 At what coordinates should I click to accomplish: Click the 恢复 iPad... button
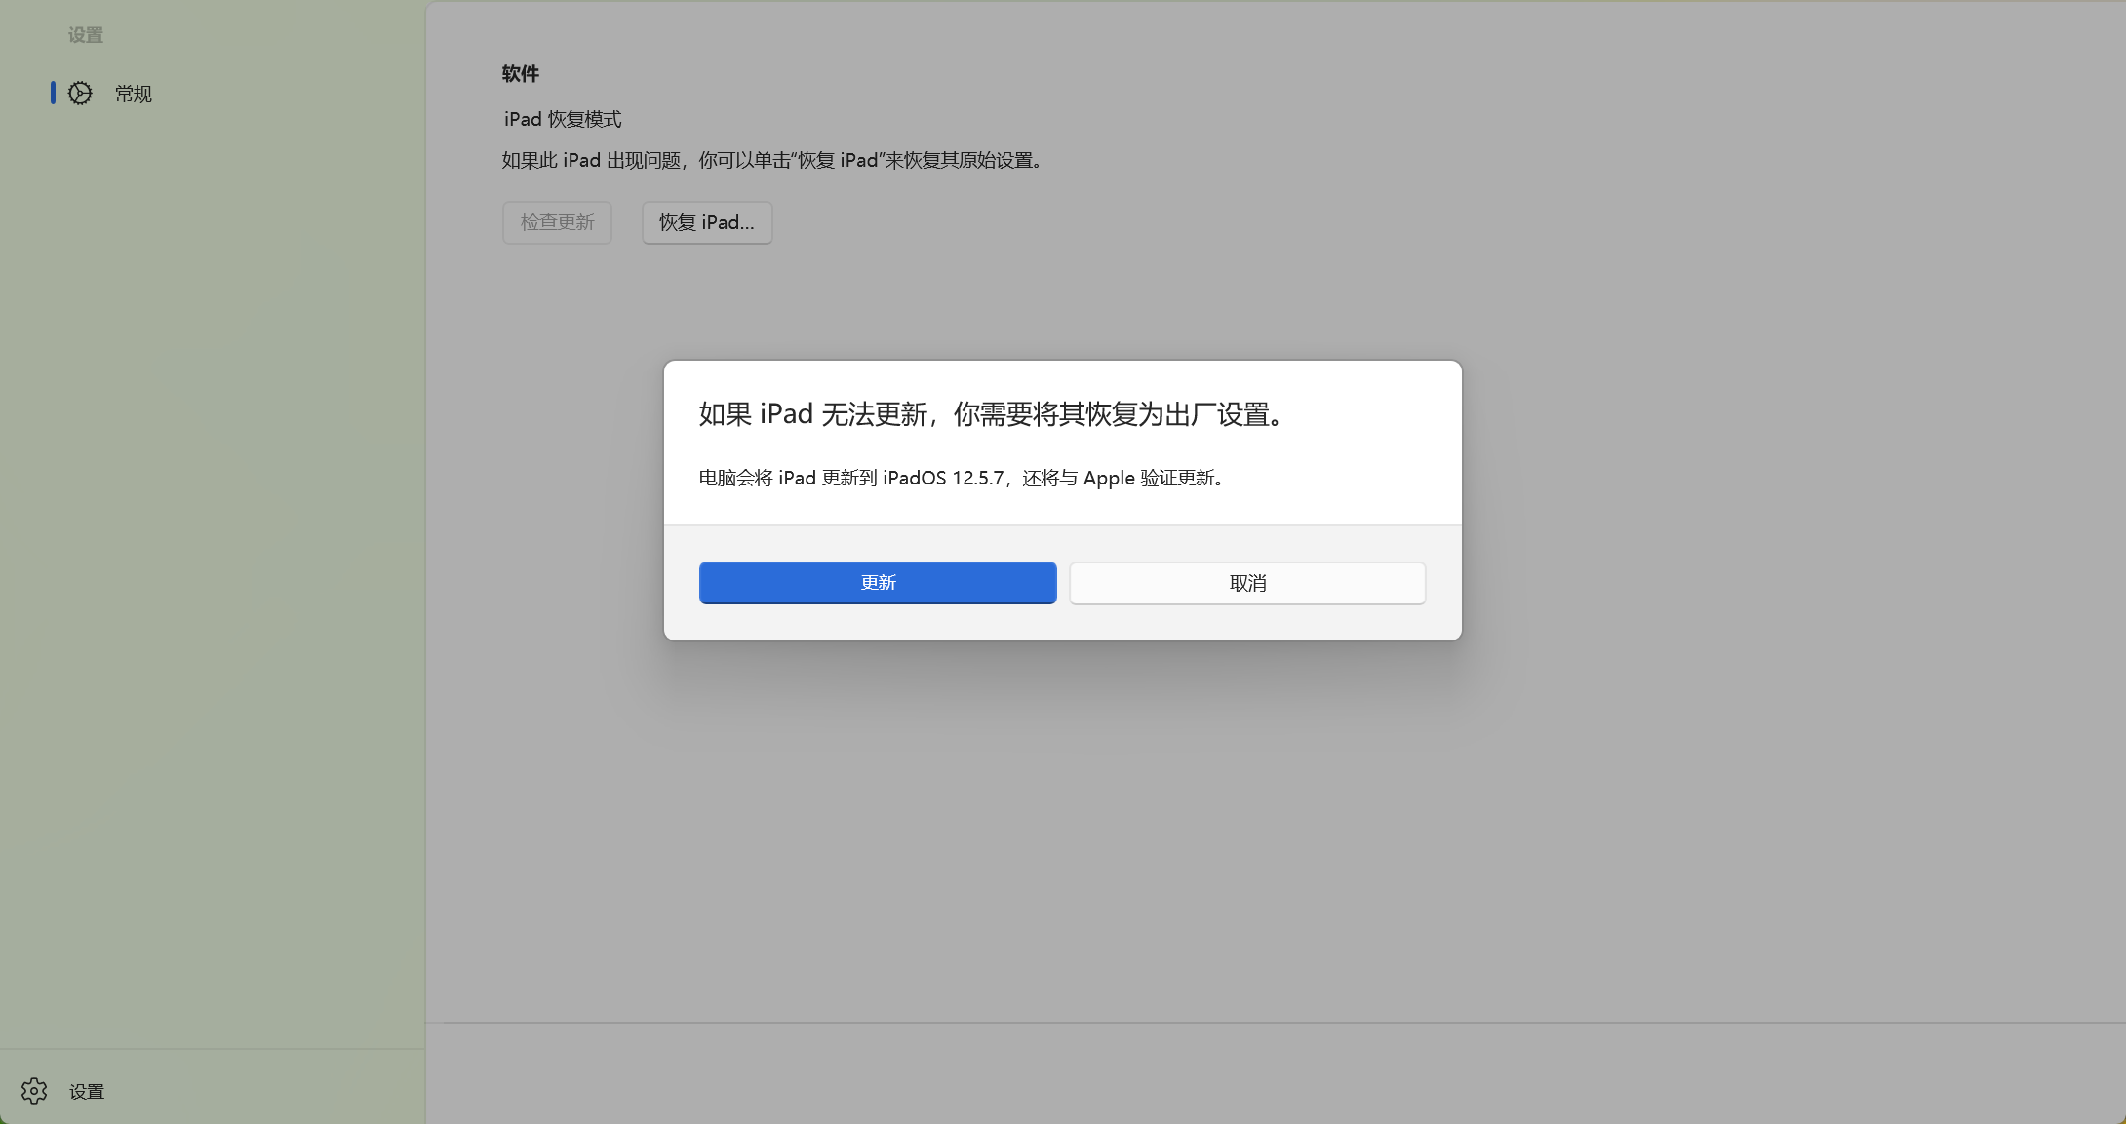click(706, 222)
